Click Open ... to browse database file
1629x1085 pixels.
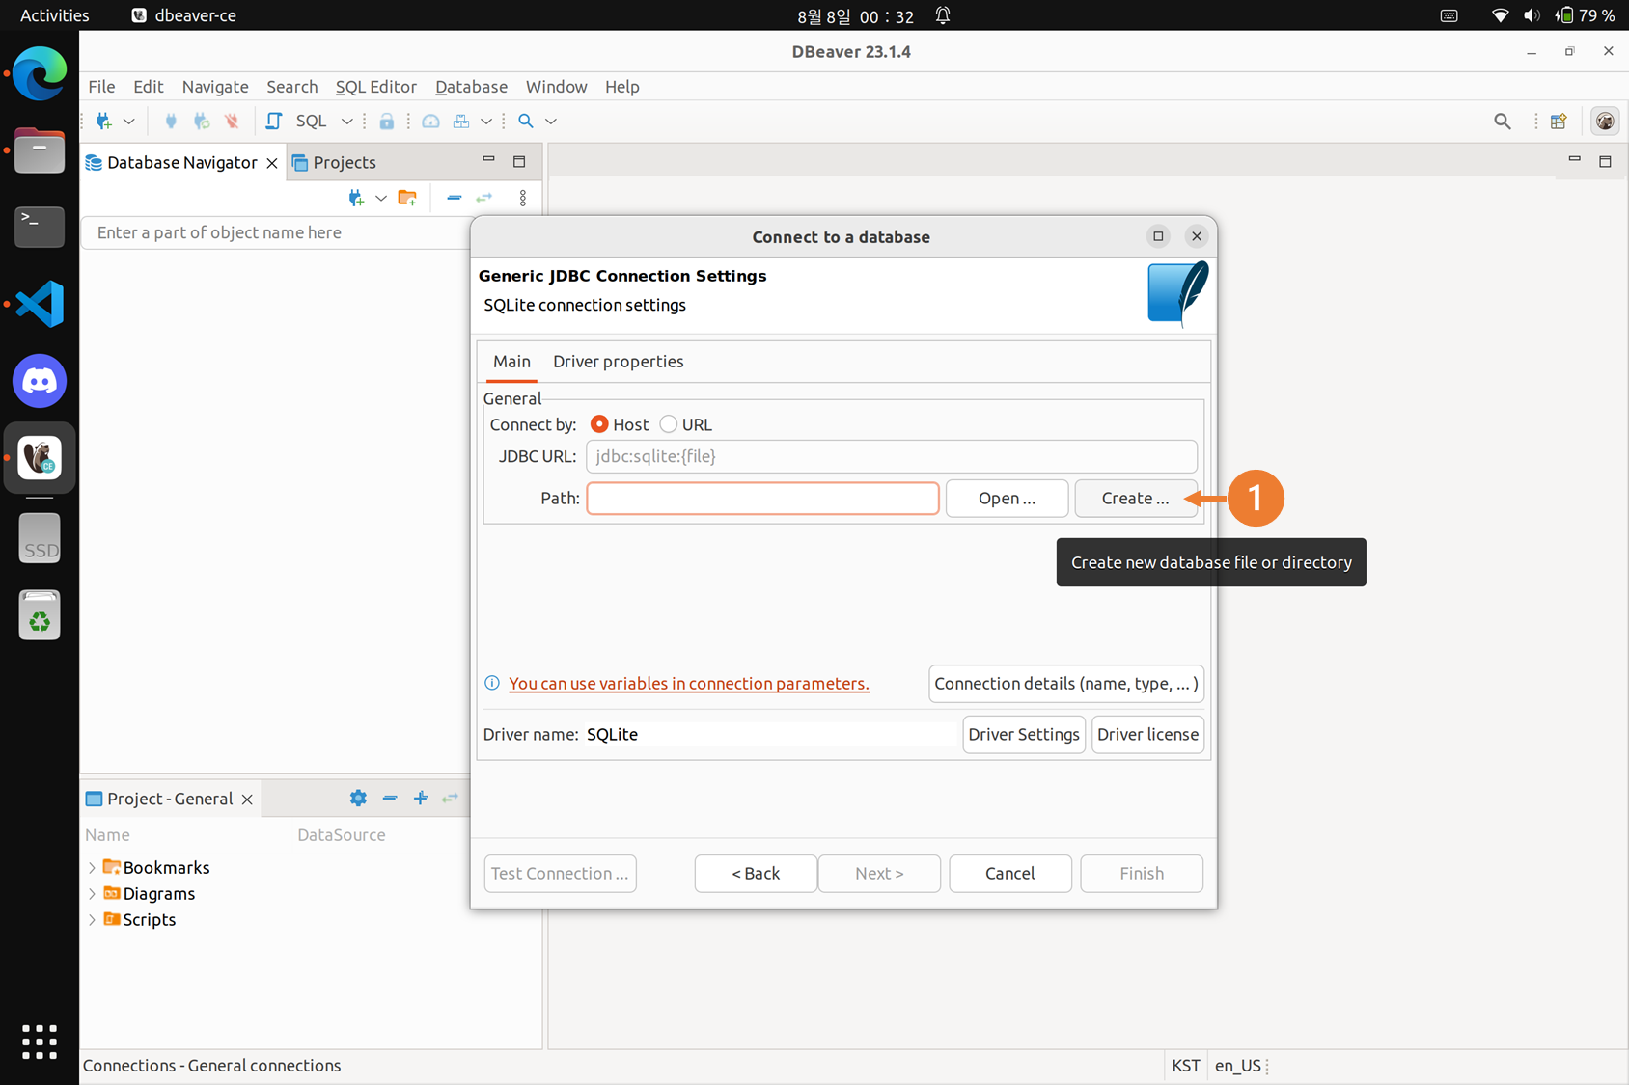click(x=1007, y=499)
